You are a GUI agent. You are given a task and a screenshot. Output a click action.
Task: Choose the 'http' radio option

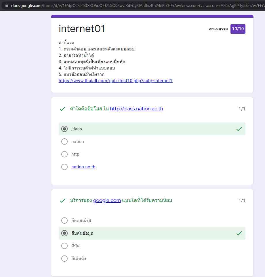point(64,154)
